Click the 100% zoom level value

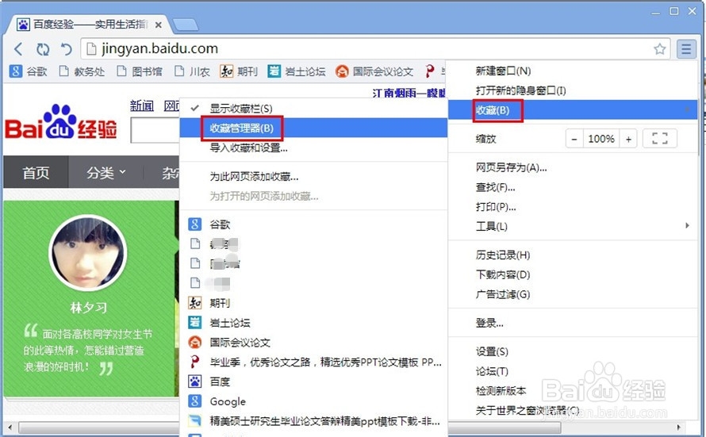(601, 139)
